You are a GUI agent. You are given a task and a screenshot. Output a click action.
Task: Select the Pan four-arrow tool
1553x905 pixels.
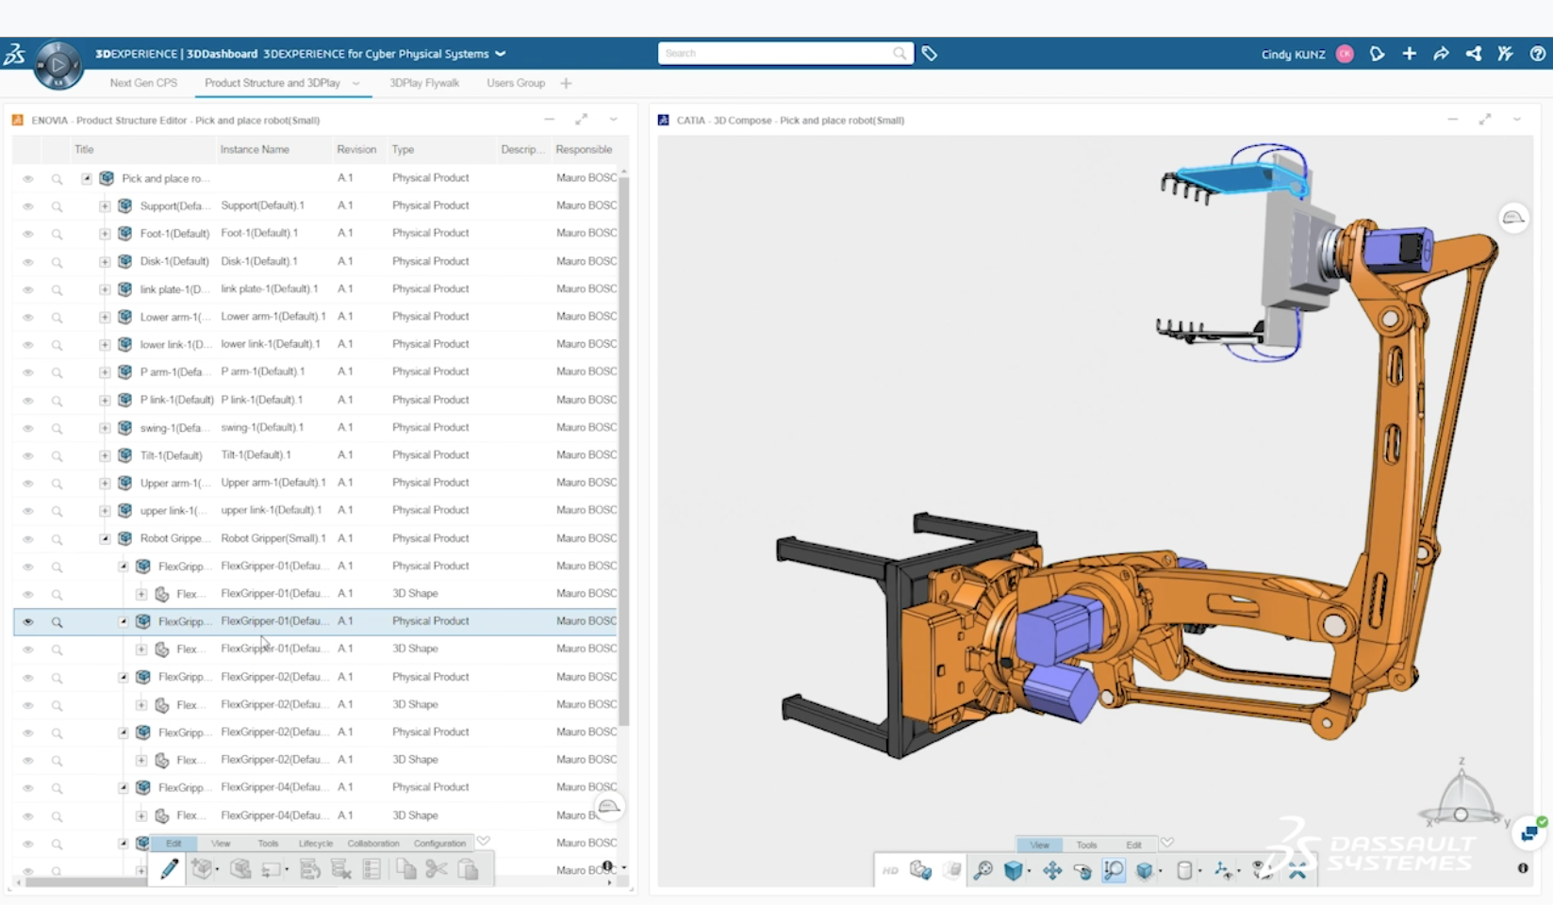(x=1052, y=871)
